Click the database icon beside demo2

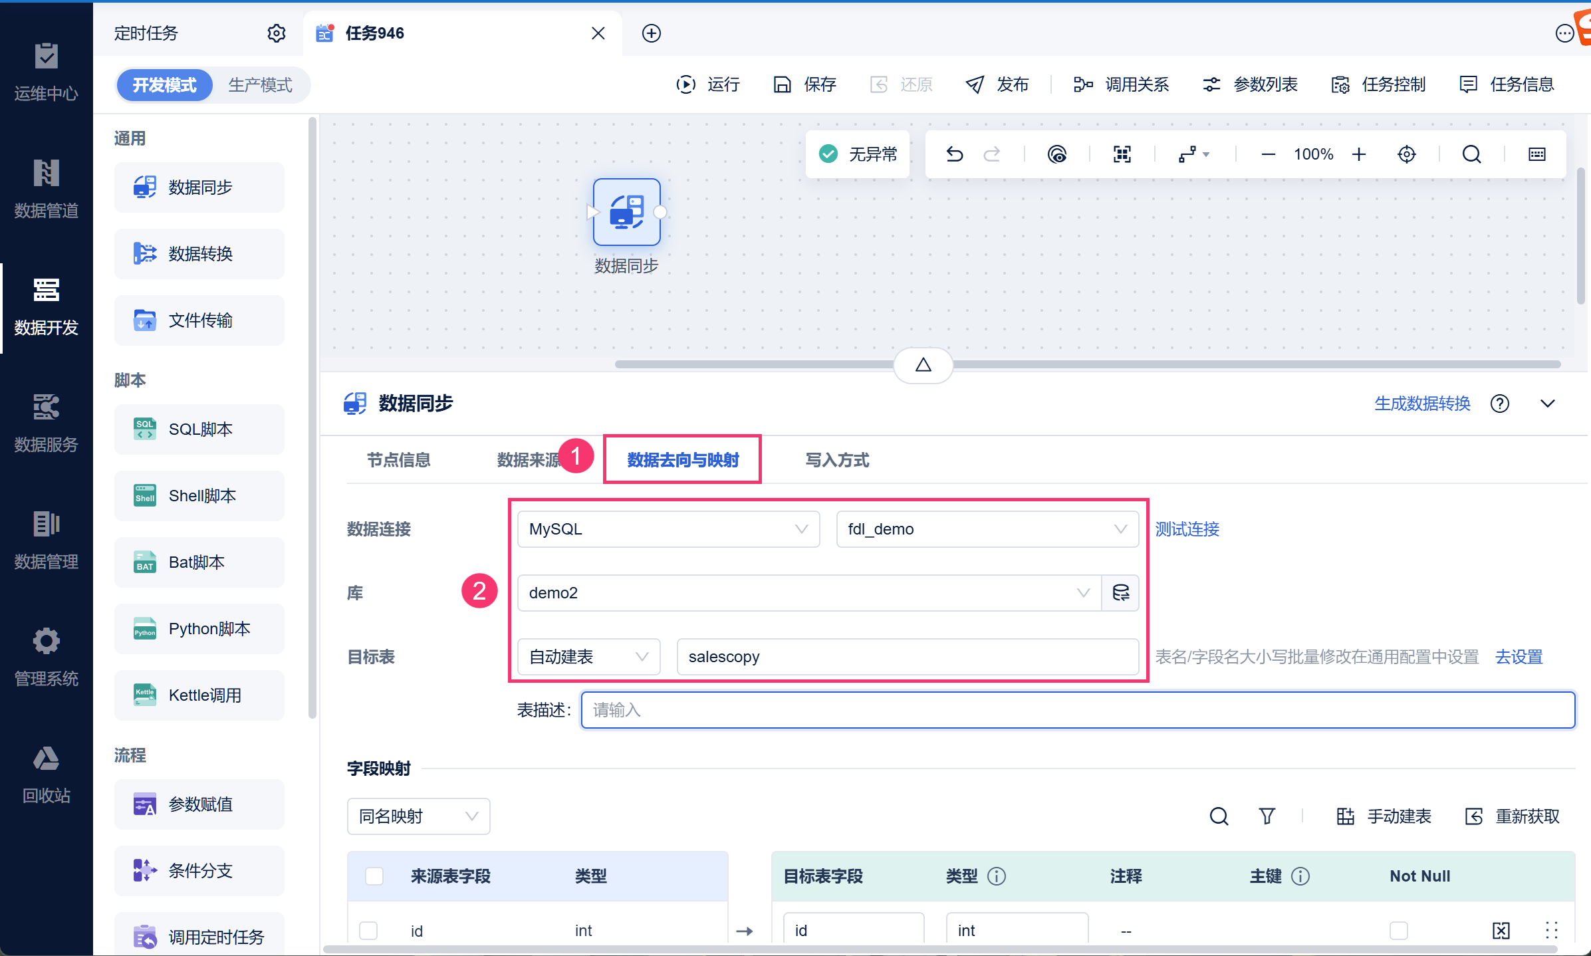[x=1120, y=592]
